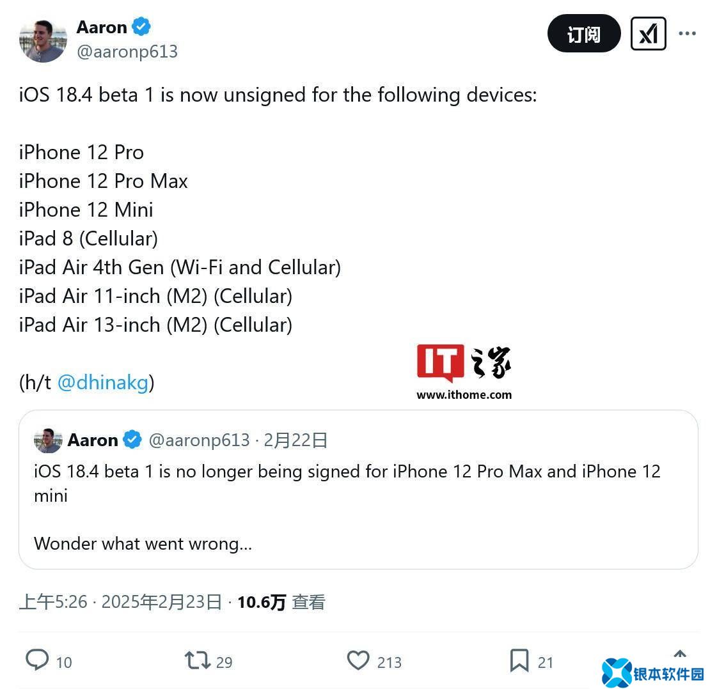
Task: Click the 订阅 subscribe button
Action: coord(584,33)
